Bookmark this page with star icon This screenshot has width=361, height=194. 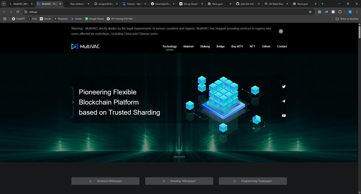pos(310,12)
